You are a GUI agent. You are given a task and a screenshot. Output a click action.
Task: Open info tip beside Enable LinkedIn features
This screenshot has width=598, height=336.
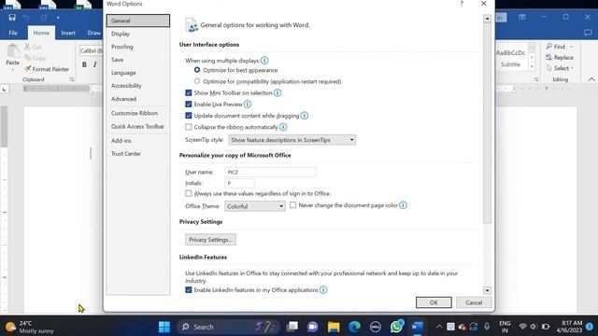tap(323, 290)
